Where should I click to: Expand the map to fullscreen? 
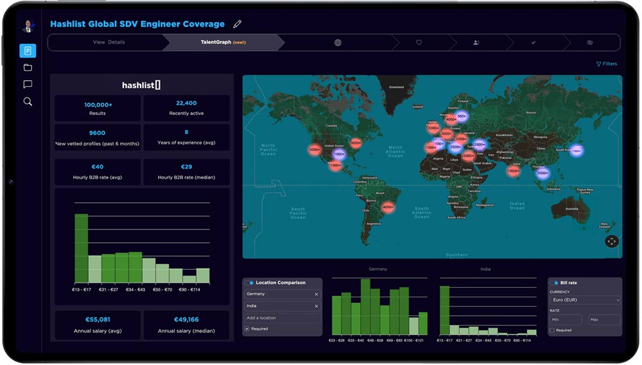coord(611,242)
